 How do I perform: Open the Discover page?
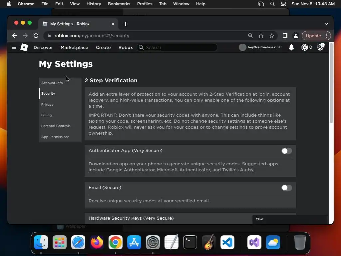(x=43, y=47)
